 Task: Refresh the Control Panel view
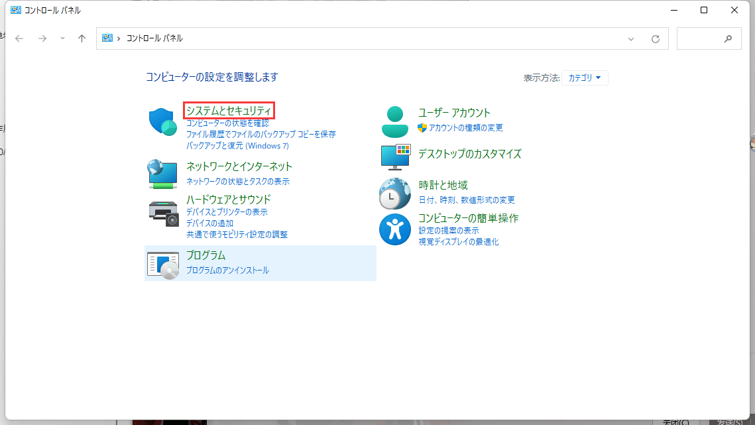click(x=656, y=38)
